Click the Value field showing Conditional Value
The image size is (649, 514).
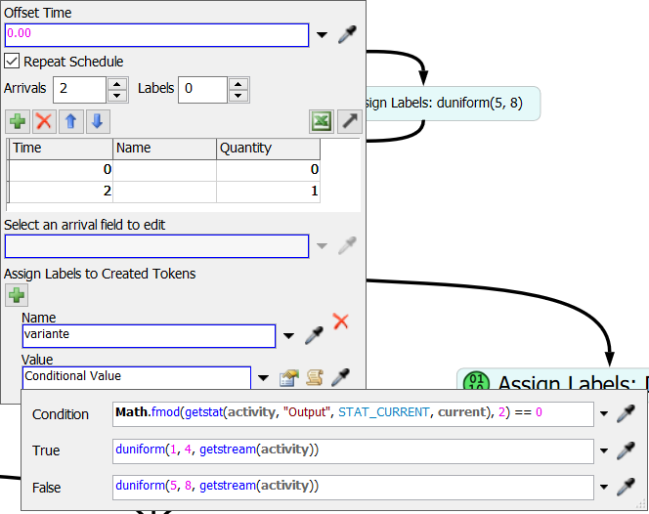tap(137, 377)
